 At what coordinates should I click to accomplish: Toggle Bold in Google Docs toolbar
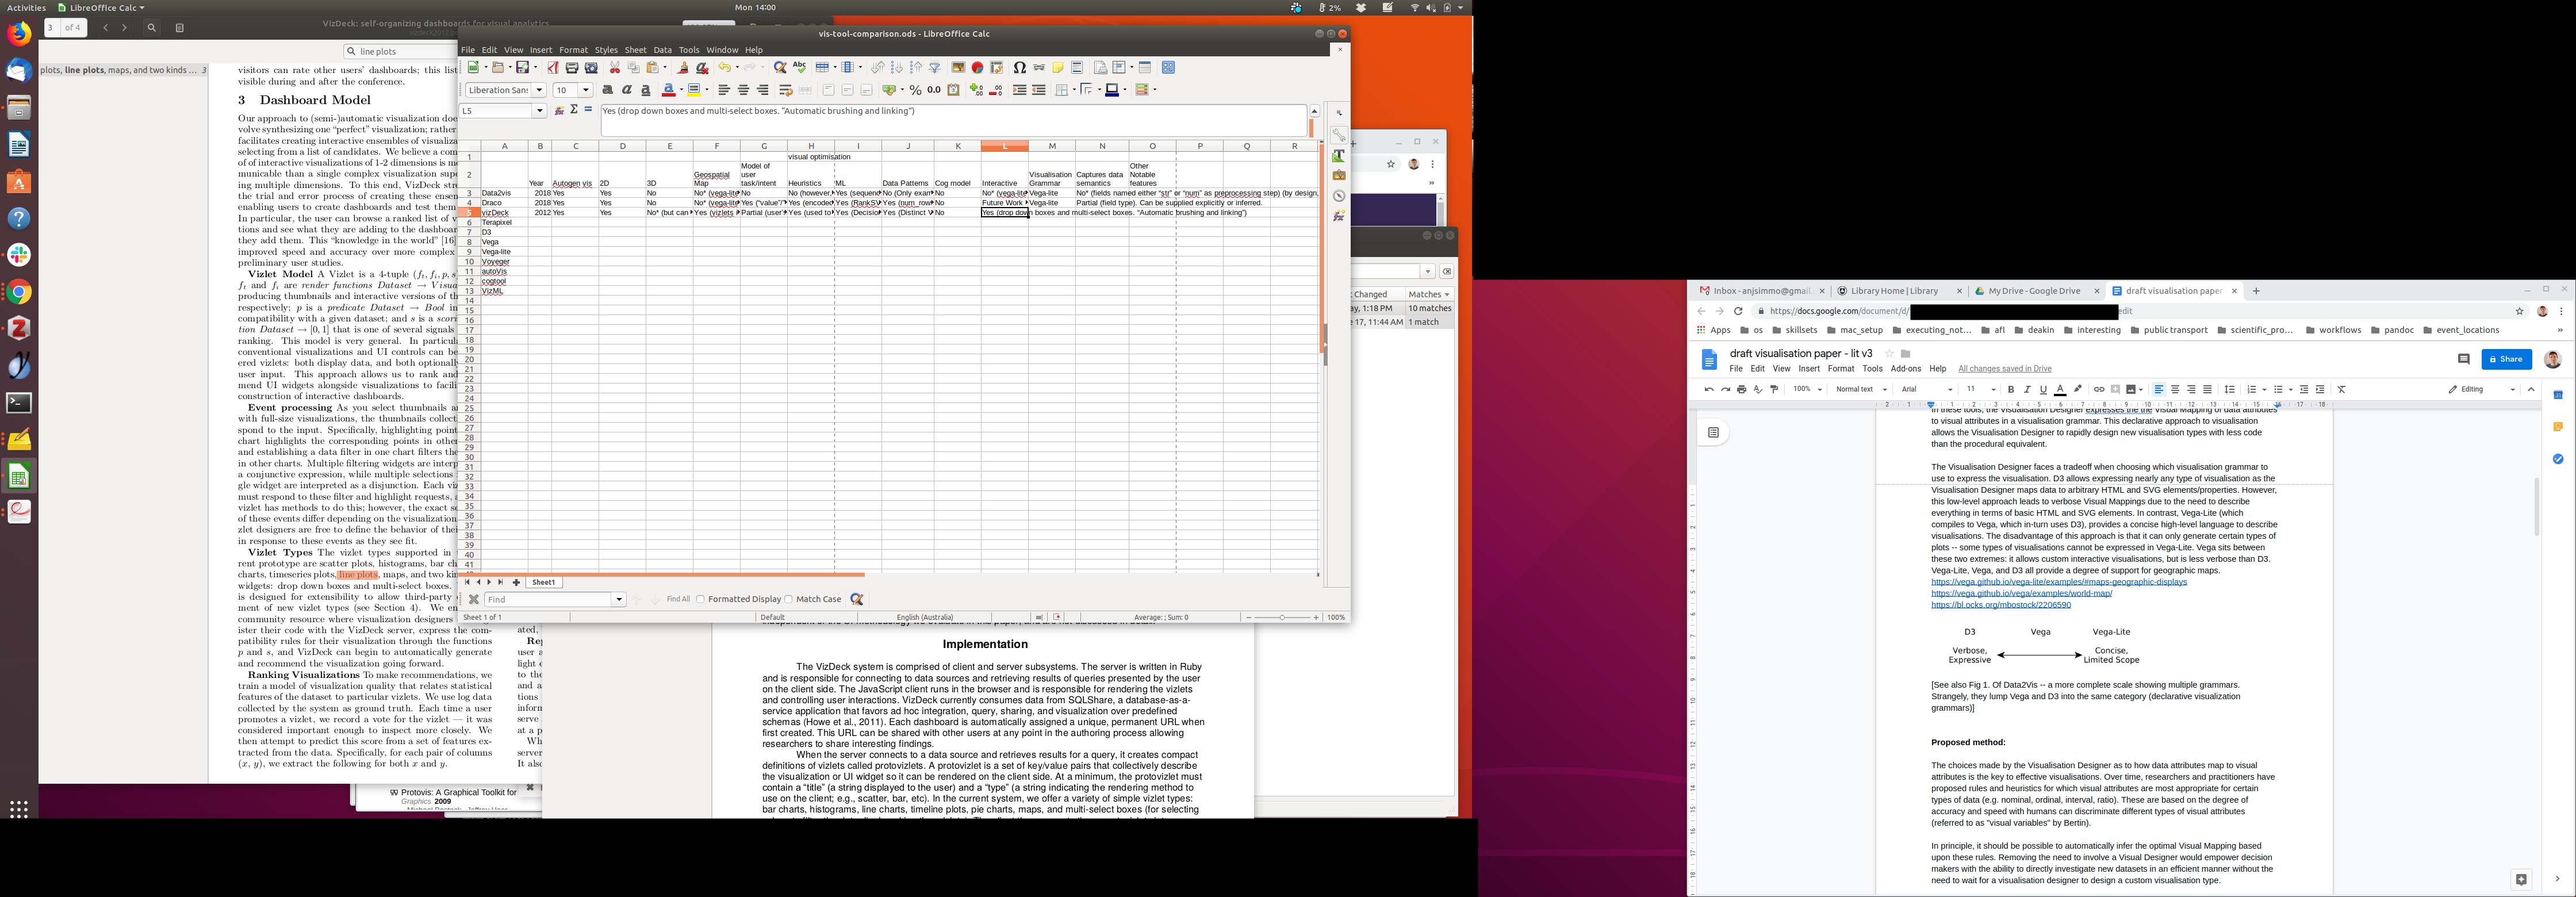click(2011, 389)
